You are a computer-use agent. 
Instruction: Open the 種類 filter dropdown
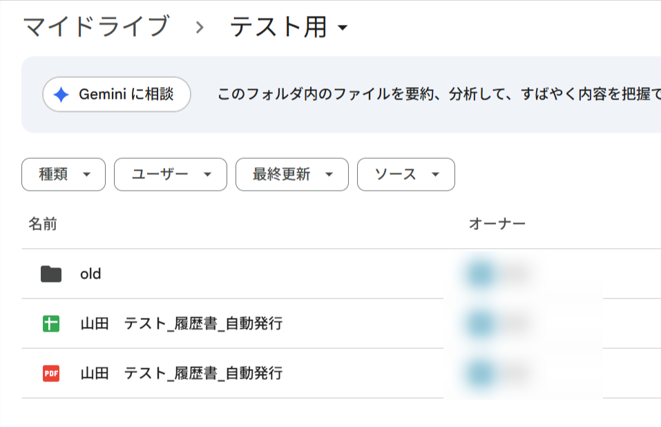64,175
